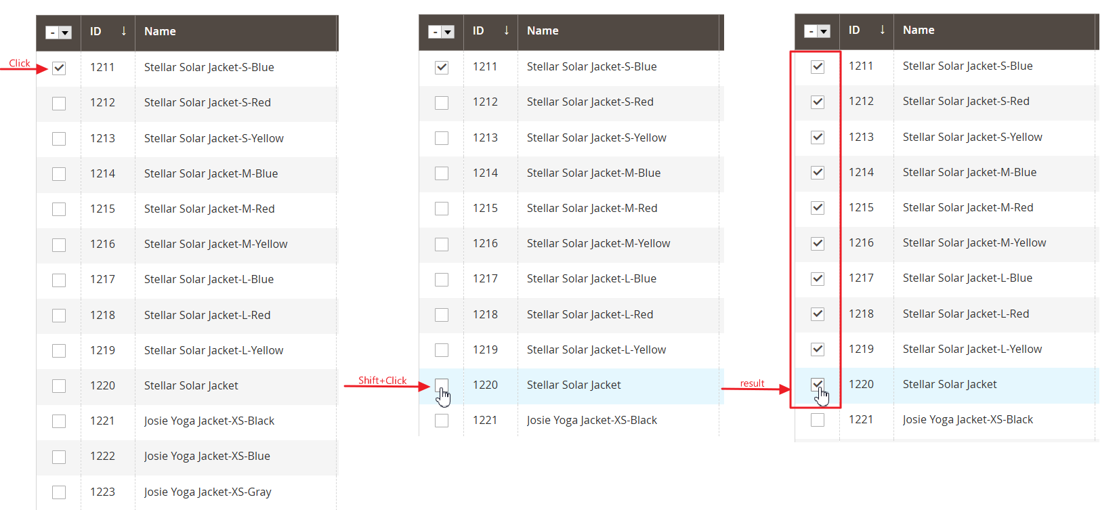Click 'Stellar Solar Jacket-S-Yellow' in right grid
Image resolution: width=1117 pixels, height=510 pixels.
click(972, 137)
